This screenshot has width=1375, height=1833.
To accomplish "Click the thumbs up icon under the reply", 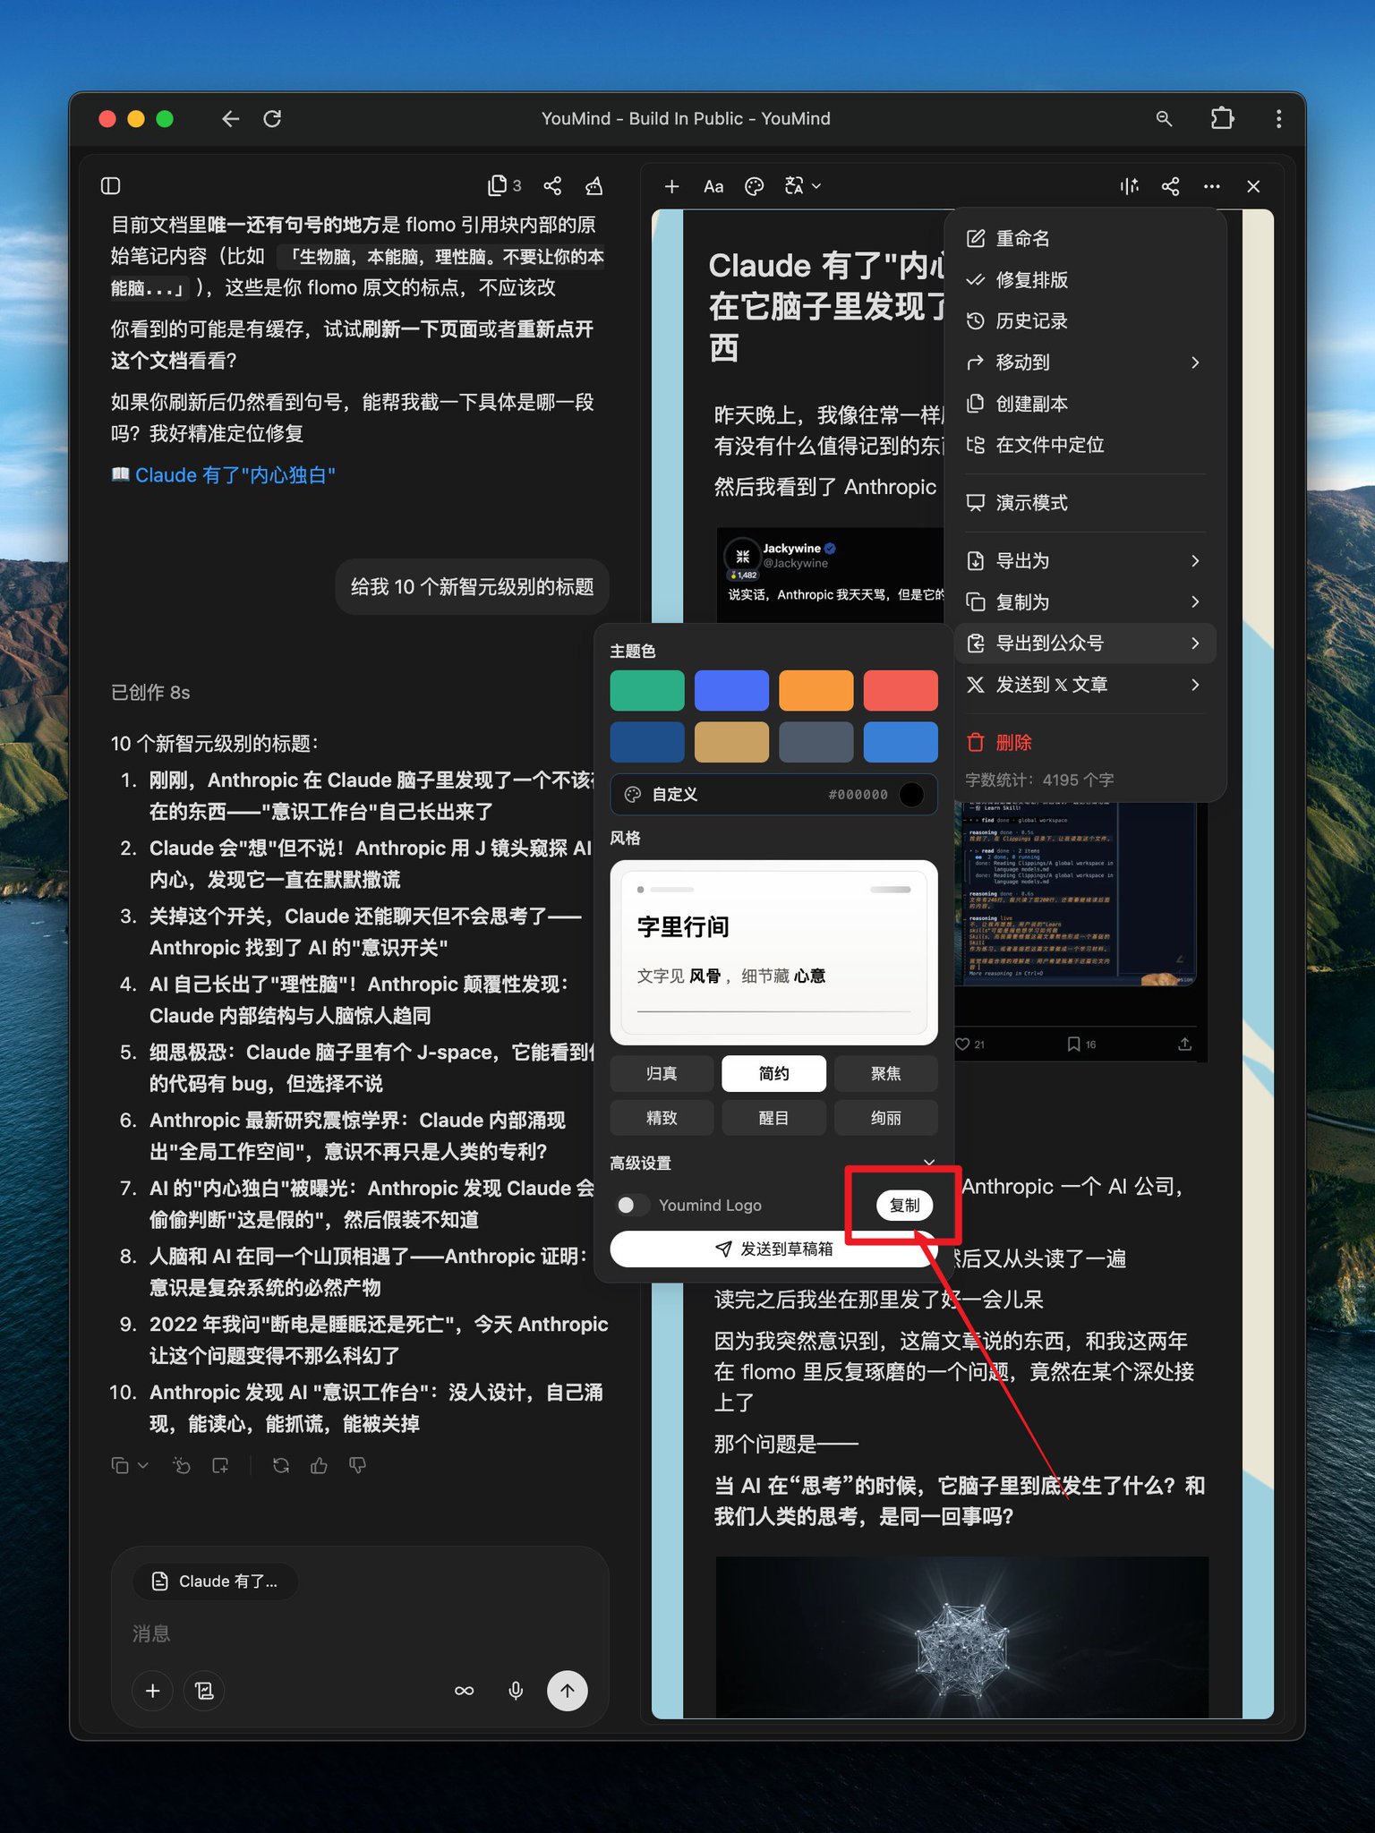I will 319,1465.
